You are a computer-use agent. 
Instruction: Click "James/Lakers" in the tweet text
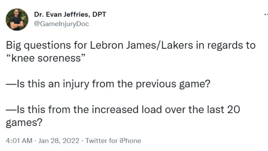[160, 45]
